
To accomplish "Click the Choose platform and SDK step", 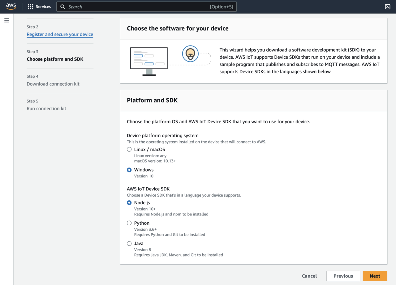I will [x=55, y=59].
